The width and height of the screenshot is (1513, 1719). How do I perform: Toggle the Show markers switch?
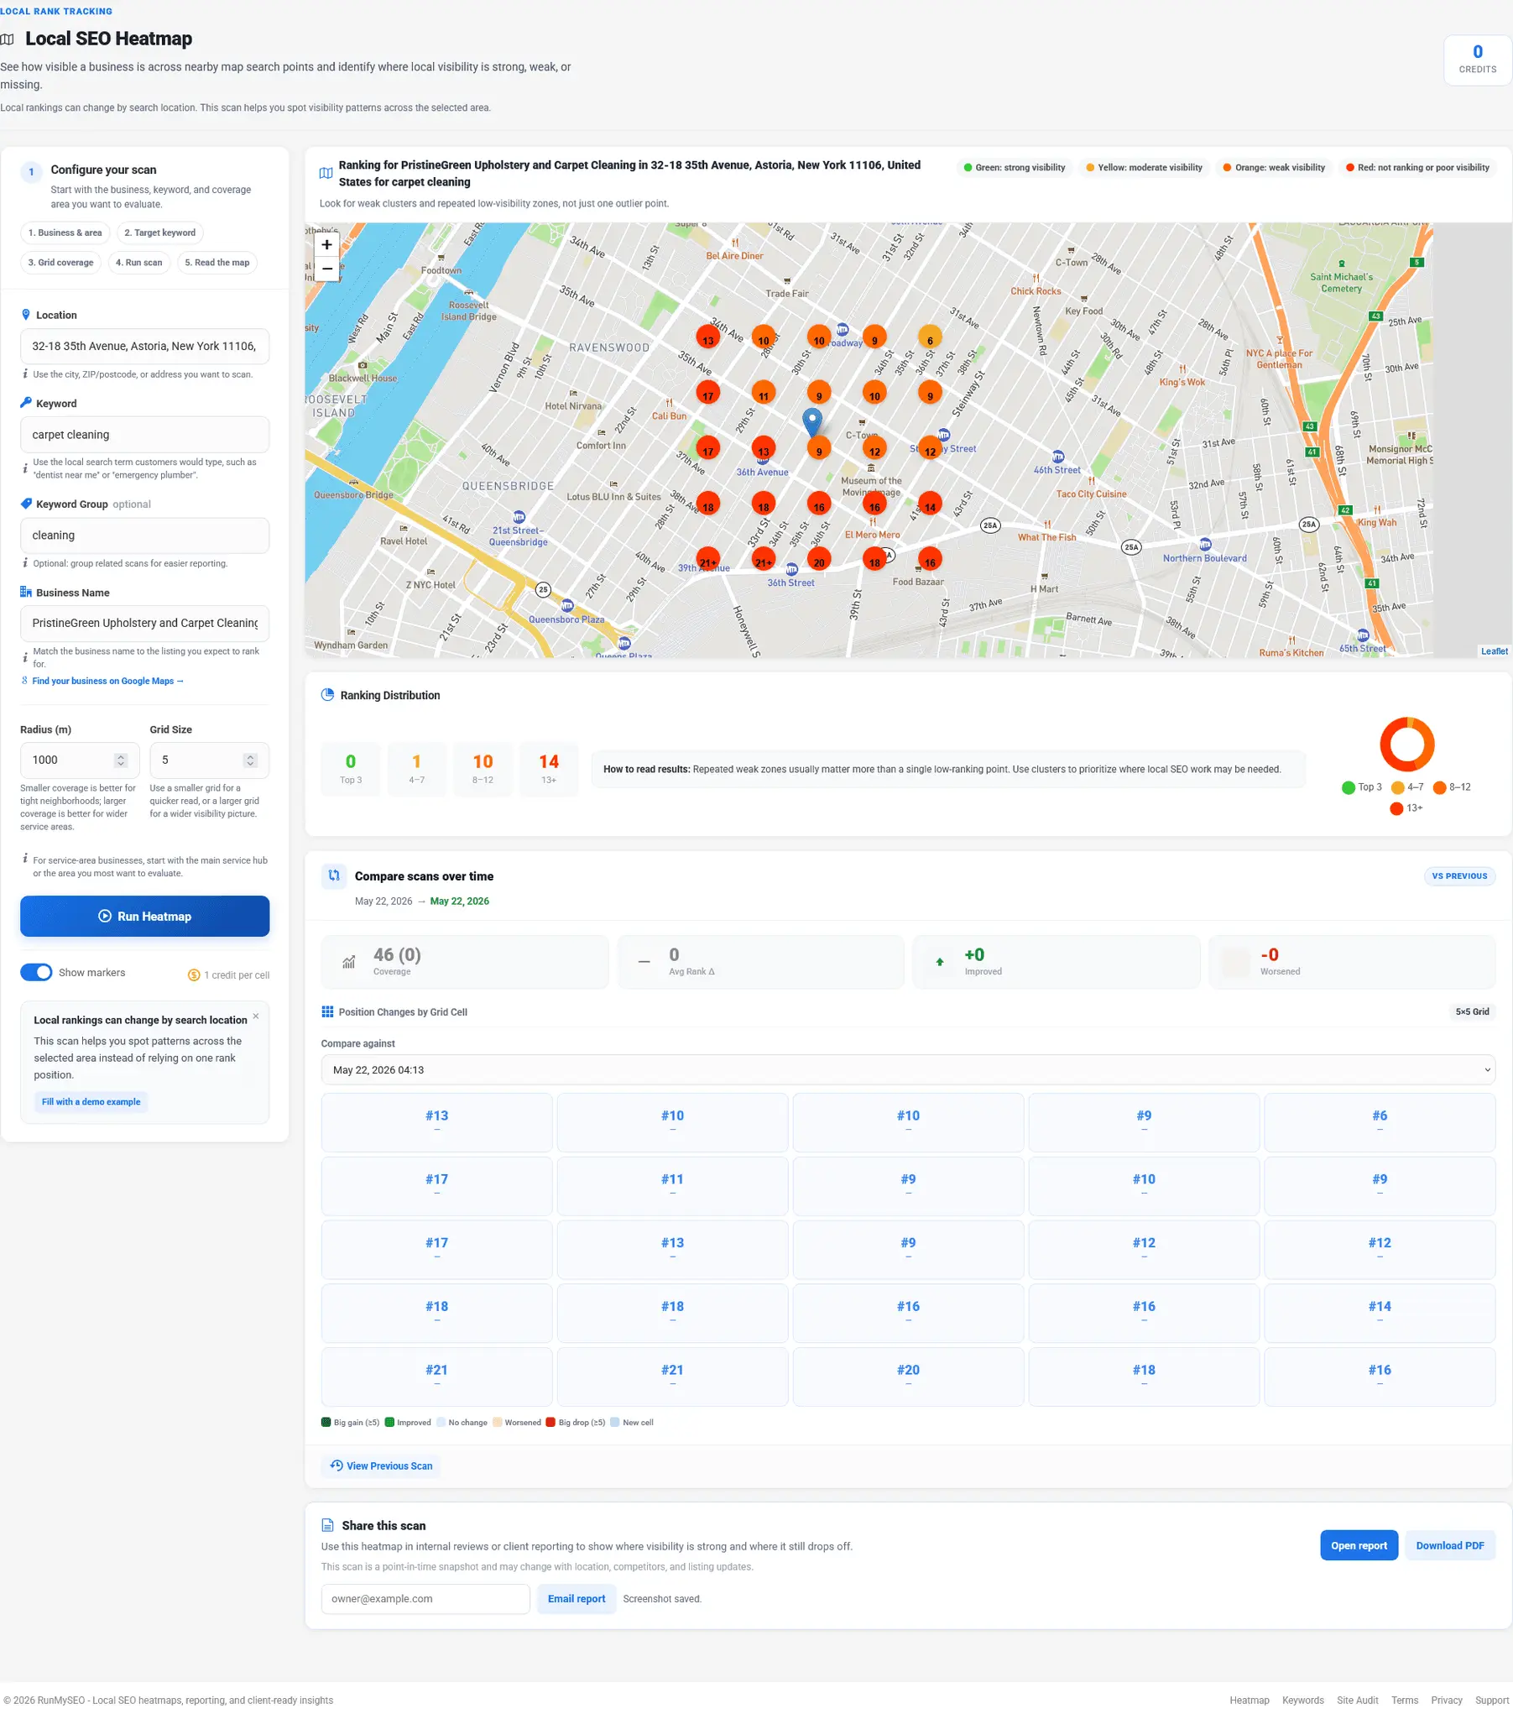pos(36,972)
